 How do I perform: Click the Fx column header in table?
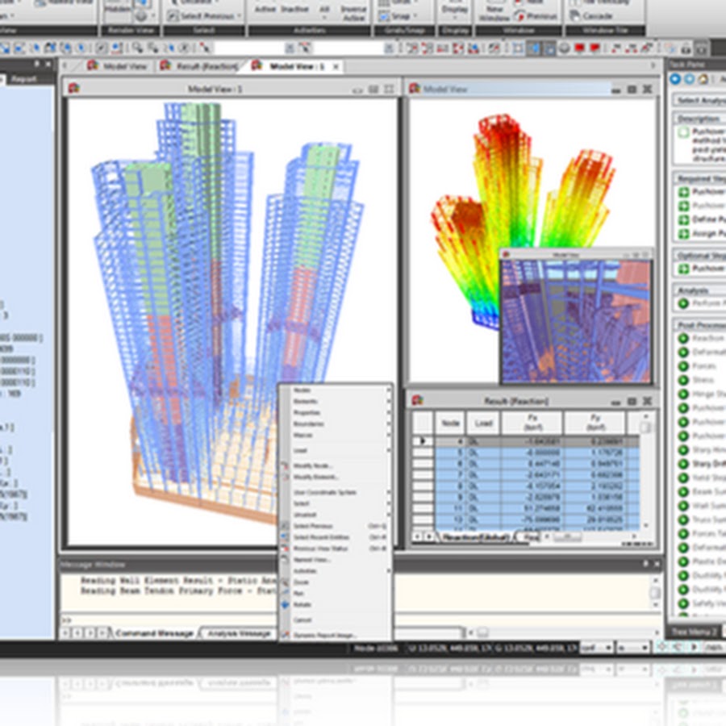tap(531, 423)
